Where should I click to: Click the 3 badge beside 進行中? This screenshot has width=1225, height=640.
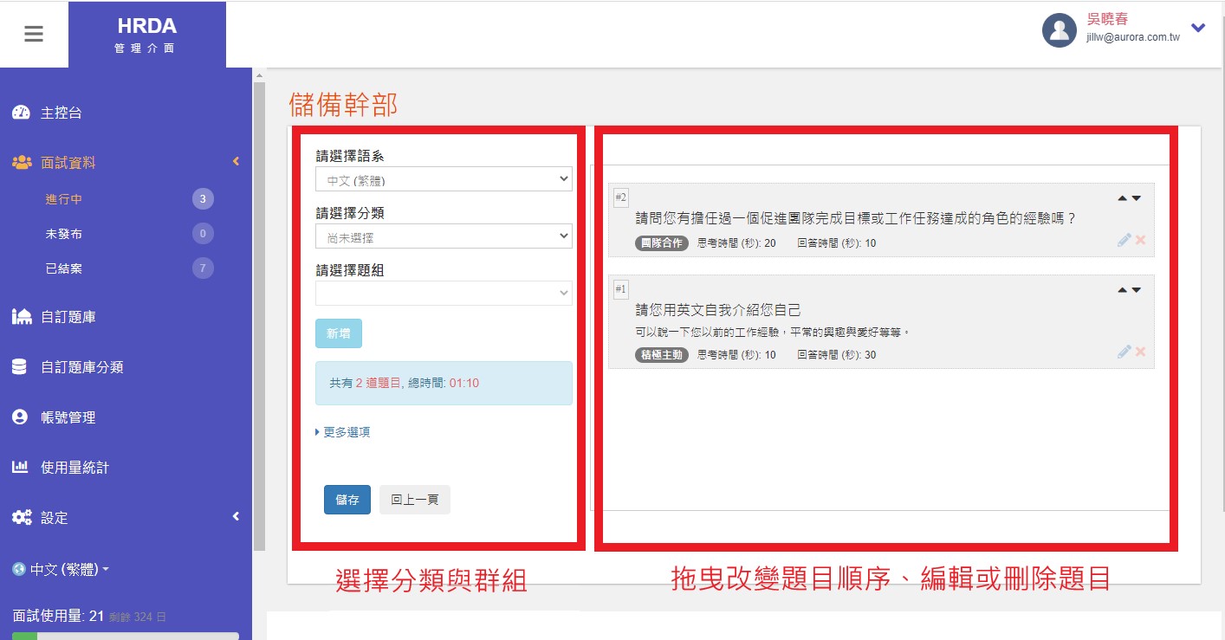point(203,199)
